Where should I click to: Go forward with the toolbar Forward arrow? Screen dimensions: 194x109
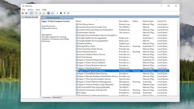point(26,13)
